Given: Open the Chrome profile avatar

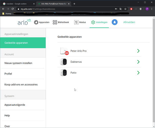Looking at the screenshot, I should pos(147,9).
